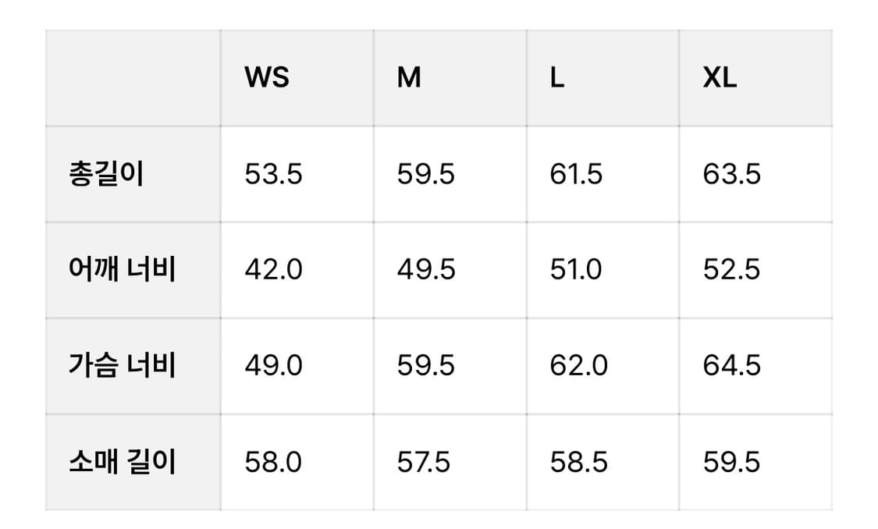878x529 pixels.
Task: Click the 61.5 value in 총길이 row
Action: pos(576,174)
